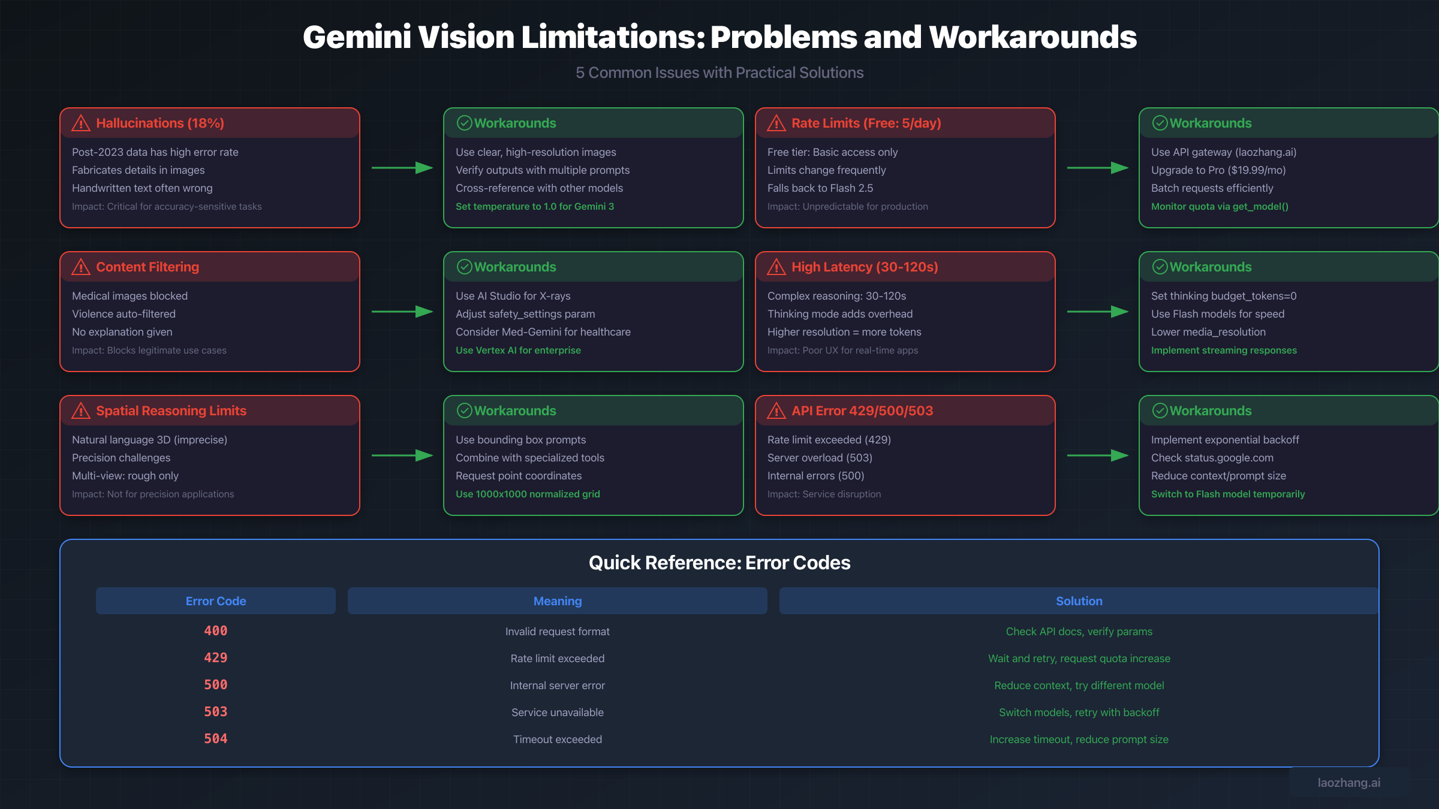Collapse the Quick Reference: Error Codes panel
The image size is (1439, 809).
point(719,563)
